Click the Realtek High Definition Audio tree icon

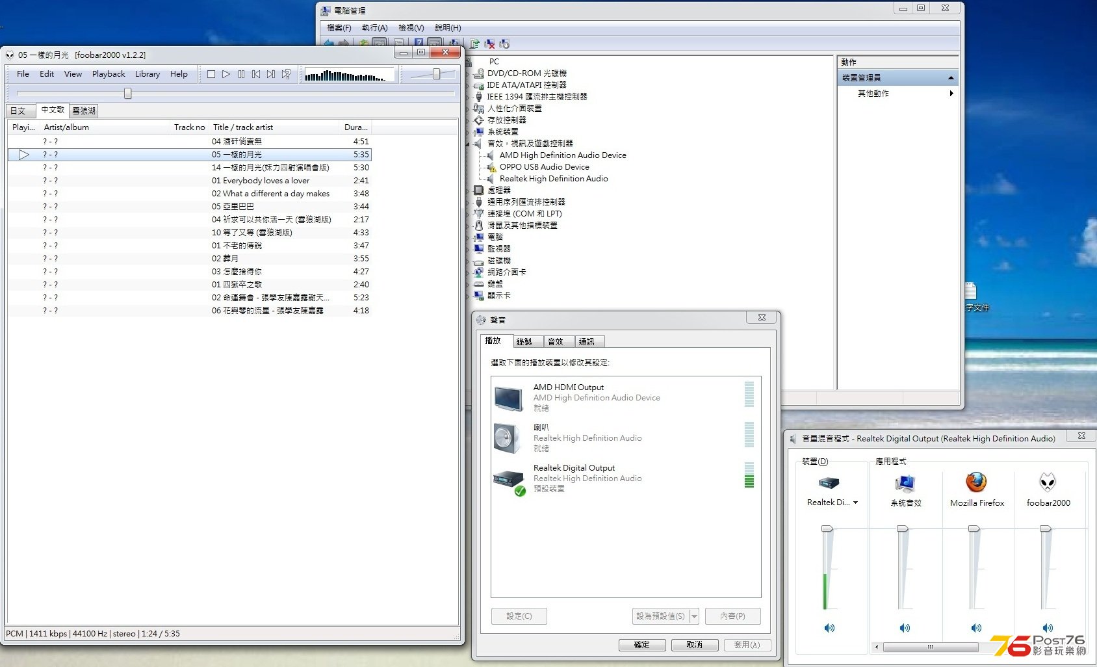pyautogui.click(x=491, y=179)
